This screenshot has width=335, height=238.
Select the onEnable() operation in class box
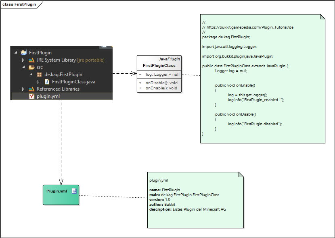161,88
